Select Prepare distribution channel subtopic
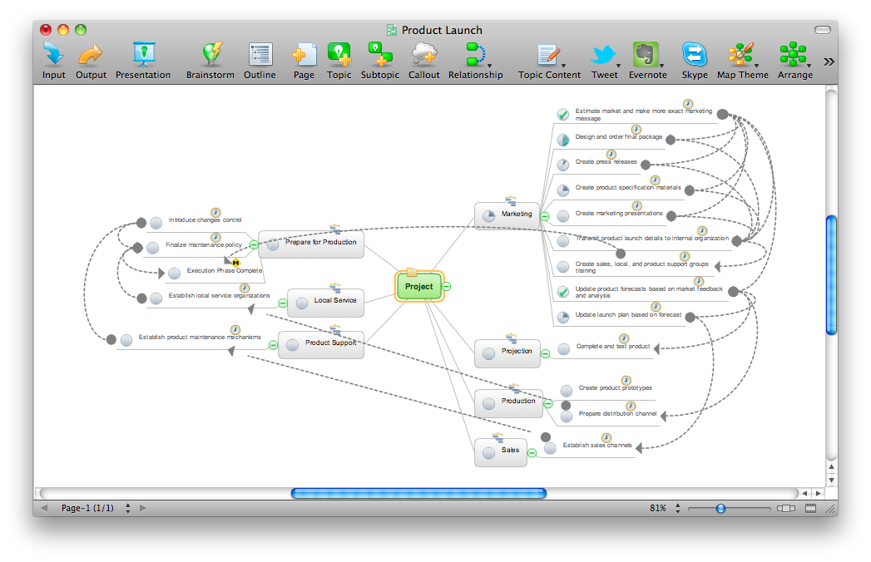The image size is (871, 562). (x=617, y=414)
